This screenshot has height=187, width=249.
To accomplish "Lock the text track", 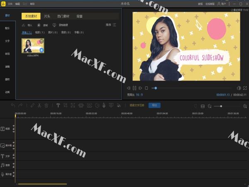I will (x=14, y=155).
